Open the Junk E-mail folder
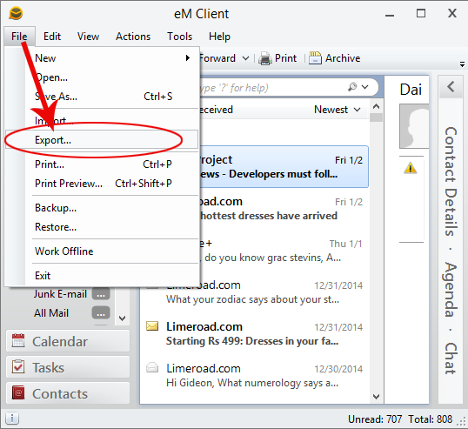Screen dimensions: 468x429 click(60, 294)
